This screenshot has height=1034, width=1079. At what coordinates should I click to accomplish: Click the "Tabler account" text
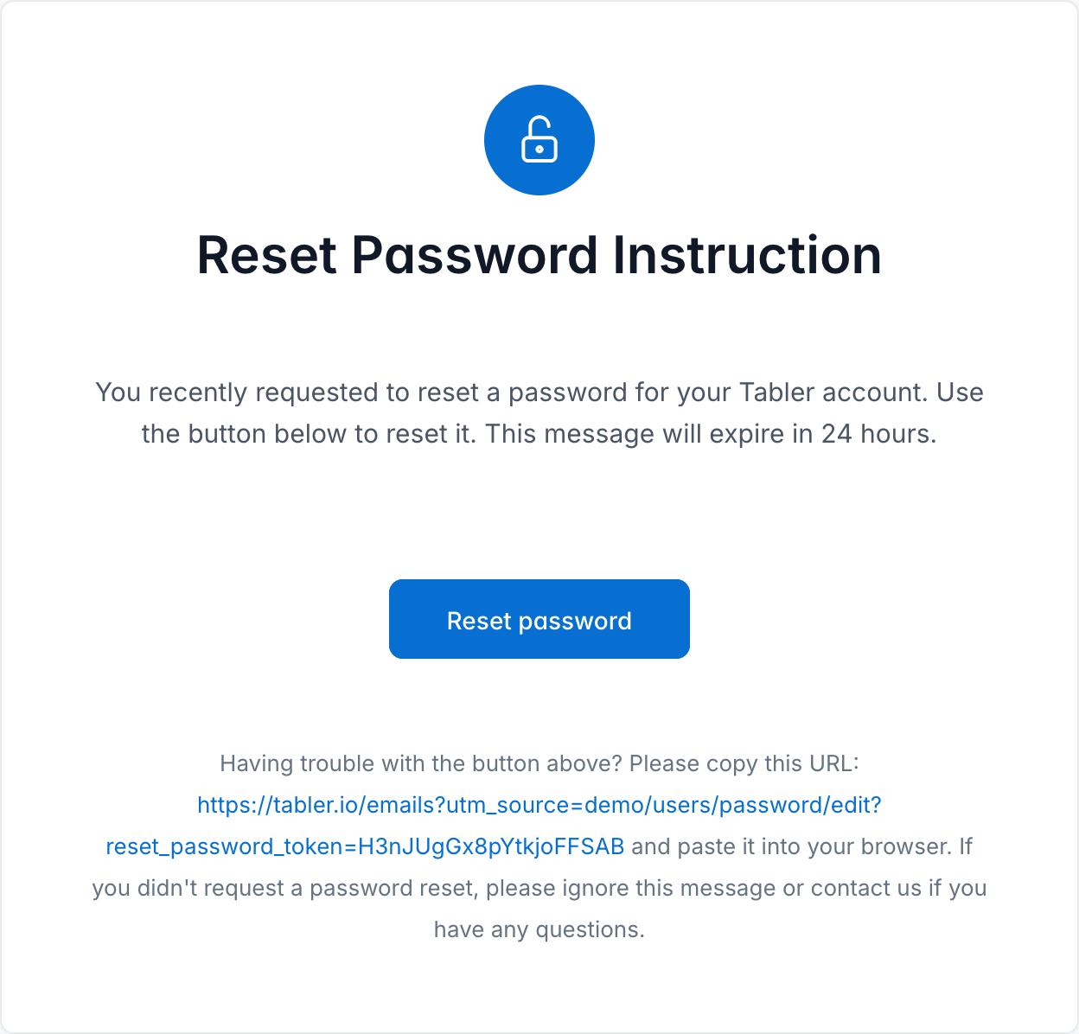833,393
